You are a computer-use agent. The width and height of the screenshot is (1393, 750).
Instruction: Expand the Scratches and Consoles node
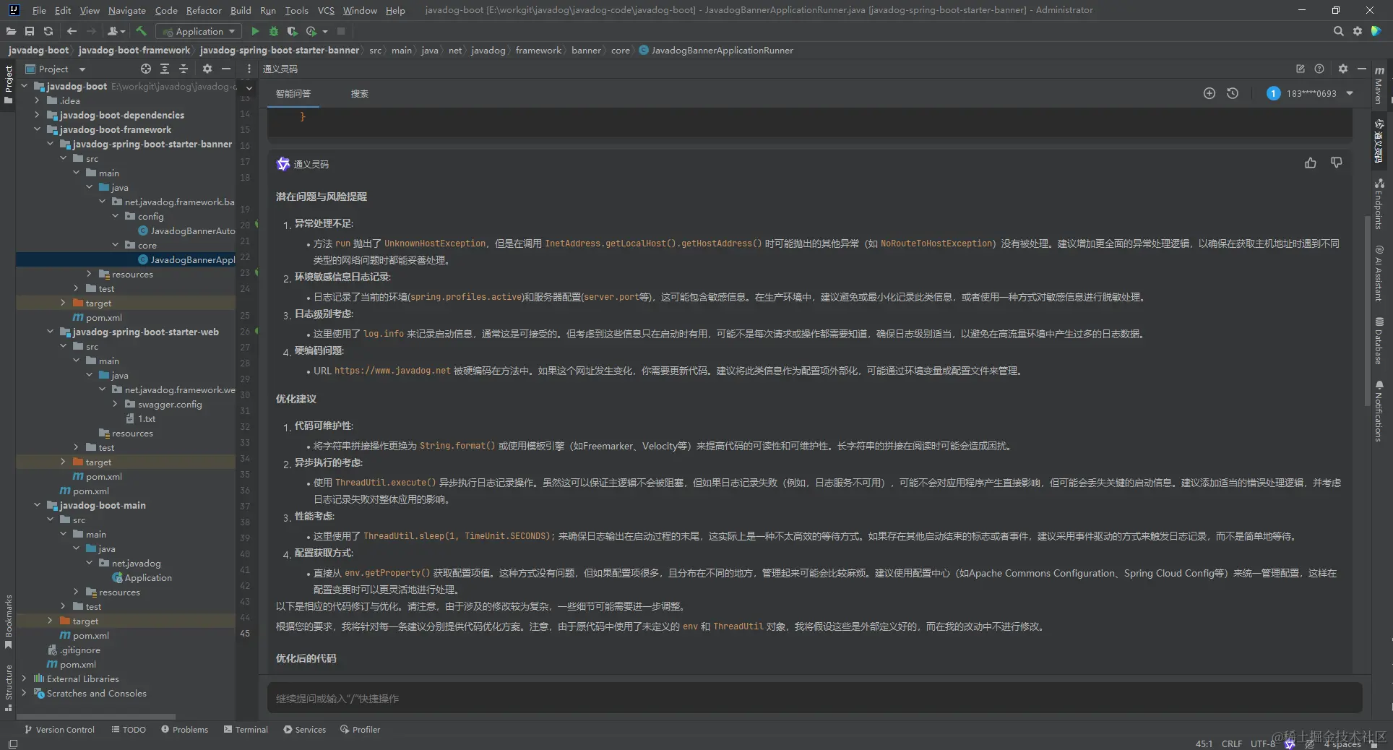(24, 693)
